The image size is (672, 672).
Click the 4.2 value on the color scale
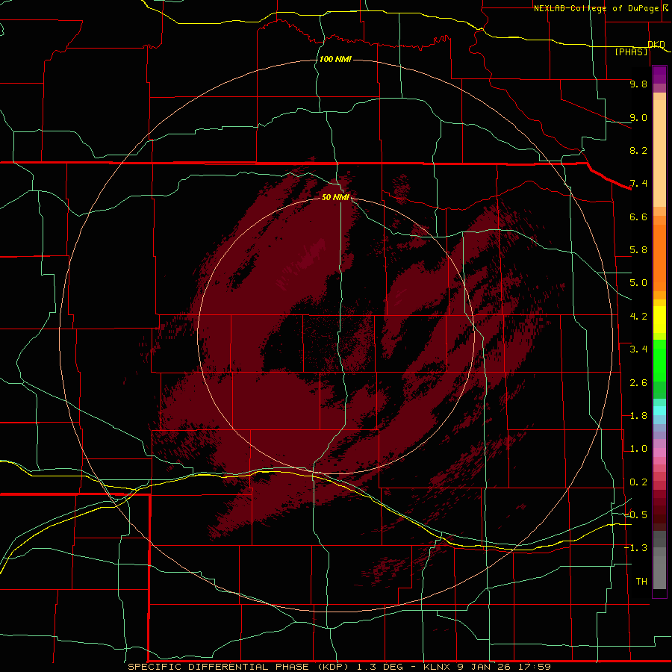[x=638, y=317]
